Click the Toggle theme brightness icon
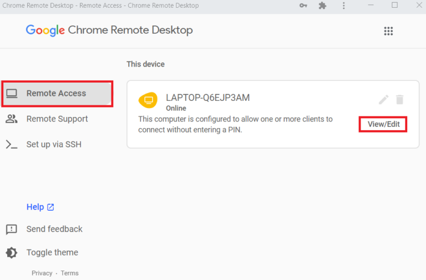 click(x=12, y=253)
